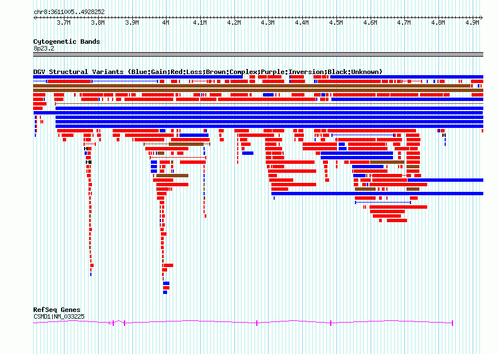
Task: Select the 4.3M position on the ruler
Action: click(x=268, y=22)
